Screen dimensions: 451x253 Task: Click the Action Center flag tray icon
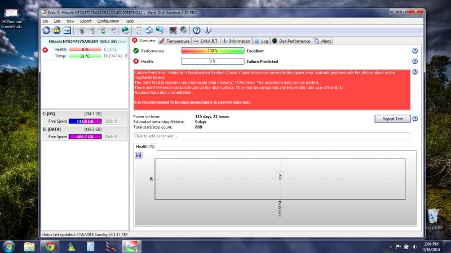[x=399, y=247]
